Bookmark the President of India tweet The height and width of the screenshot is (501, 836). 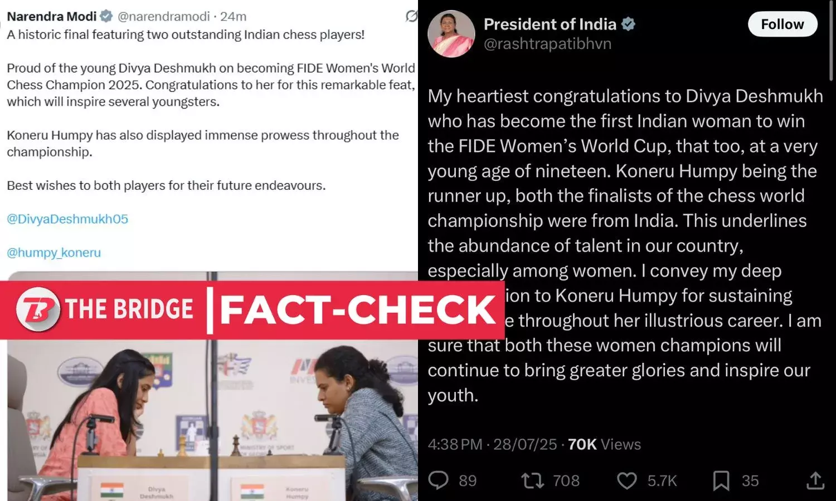pyautogui.click(x=721, y=480)
